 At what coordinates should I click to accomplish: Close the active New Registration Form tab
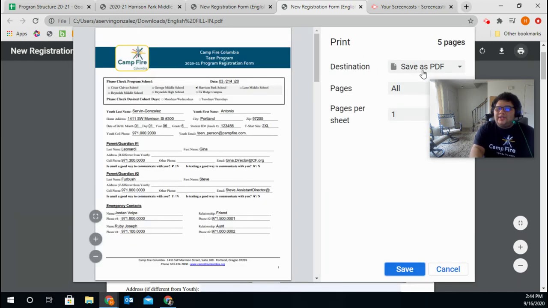[360, 7]
